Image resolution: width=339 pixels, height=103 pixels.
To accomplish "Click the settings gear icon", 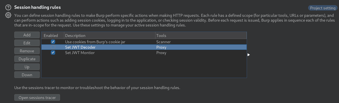I will 8,15.
